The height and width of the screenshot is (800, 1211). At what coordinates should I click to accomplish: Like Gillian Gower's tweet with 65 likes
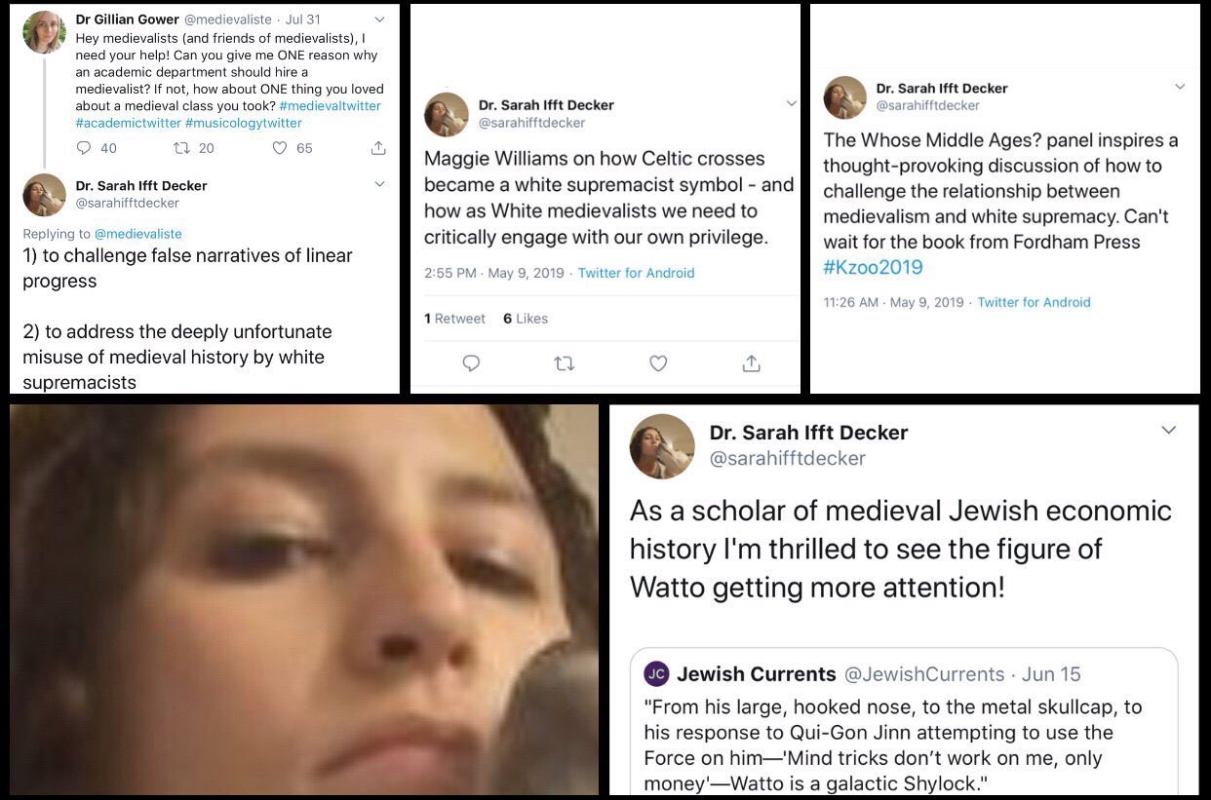click(x=279, y=148)
